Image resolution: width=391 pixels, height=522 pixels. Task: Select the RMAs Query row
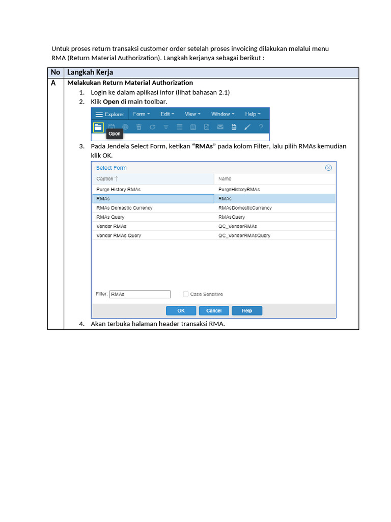coord(214,217)
